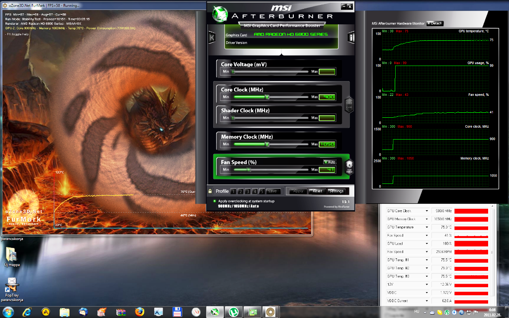This screenshot has height=318, width=509.
Task: Open GPU Temp. #2 dropdown in GPU-Z
Action: [427, 268]
